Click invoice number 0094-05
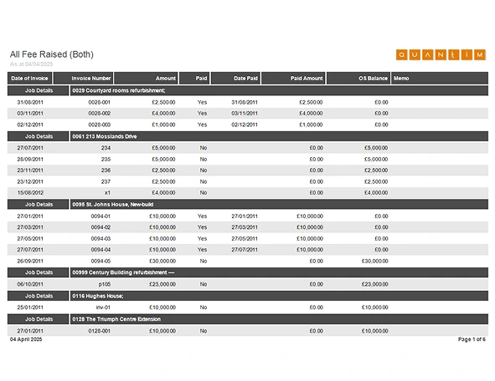The width and height of the screenshot is (495, 381). (x=101, y=261)
